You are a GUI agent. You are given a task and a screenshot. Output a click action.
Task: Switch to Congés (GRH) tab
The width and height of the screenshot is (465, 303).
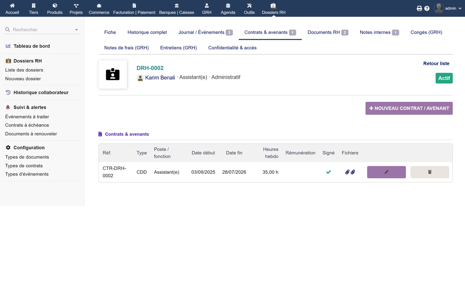pos(426,32)
